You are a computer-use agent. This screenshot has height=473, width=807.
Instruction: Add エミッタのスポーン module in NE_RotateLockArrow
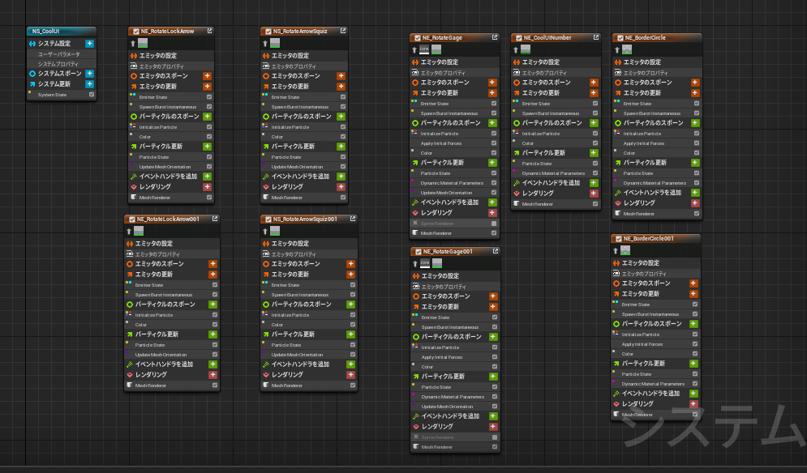[207, 76]
